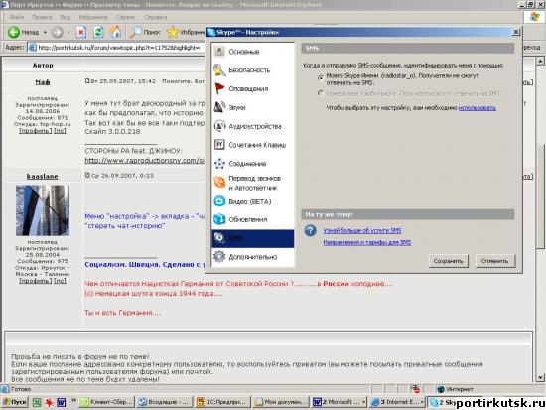Open the Файл menu in Internet Explorer
Screen dimensions: 546x410
(x=17, y=17)
